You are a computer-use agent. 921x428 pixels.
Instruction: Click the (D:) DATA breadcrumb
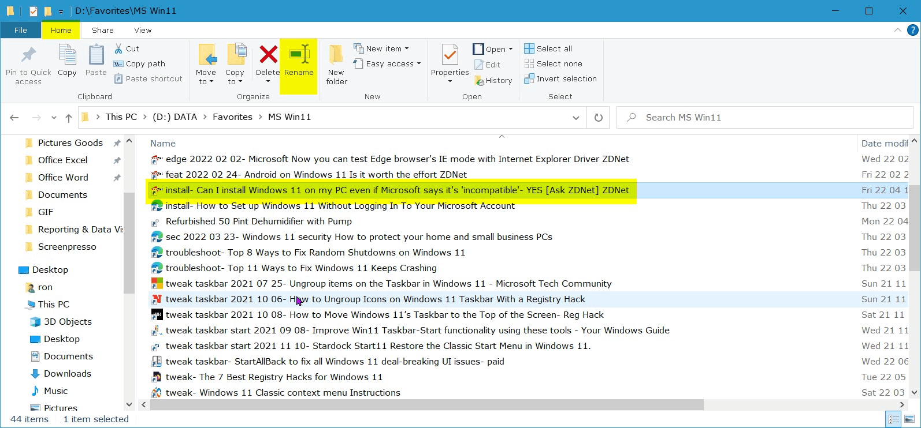point(174,117)
